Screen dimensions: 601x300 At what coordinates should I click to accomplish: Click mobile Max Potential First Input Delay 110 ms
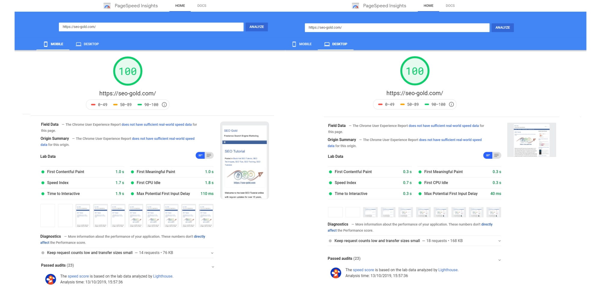(x=207, y=194)
